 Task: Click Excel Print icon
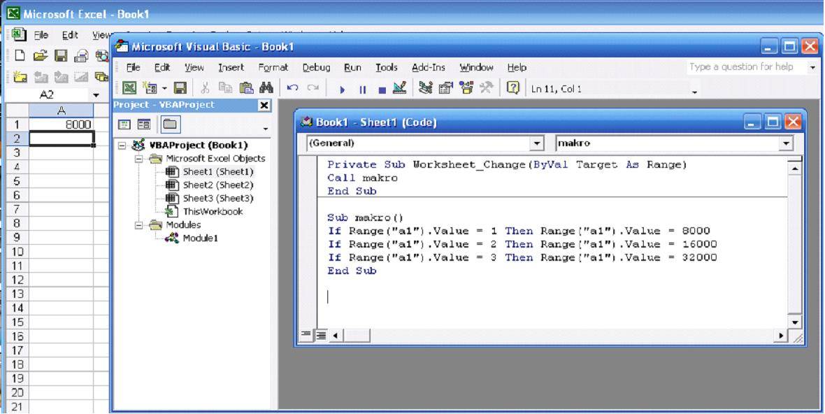click(x=81, y=56)
